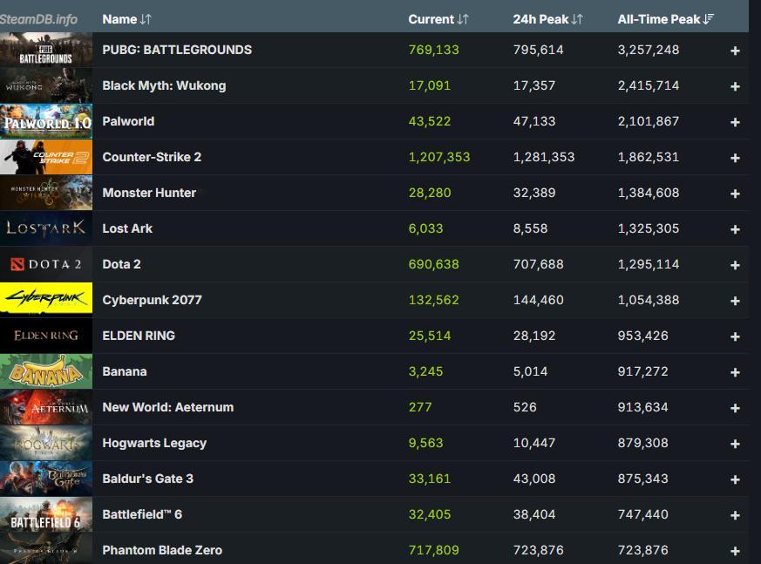
Task: Click the Lost Ark logo thumbnail
Action: click(x=46, y=228)
